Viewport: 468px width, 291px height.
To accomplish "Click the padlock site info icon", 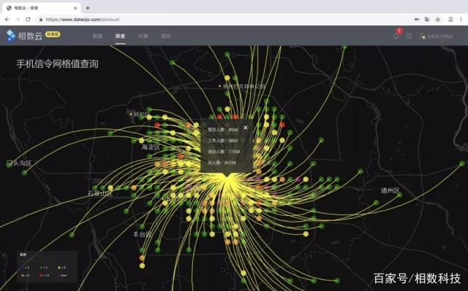I will click(41, 20).
